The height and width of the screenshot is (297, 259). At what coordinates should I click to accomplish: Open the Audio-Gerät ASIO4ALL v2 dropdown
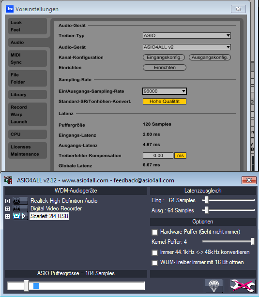pyautogui.click(x=187, y=47)
